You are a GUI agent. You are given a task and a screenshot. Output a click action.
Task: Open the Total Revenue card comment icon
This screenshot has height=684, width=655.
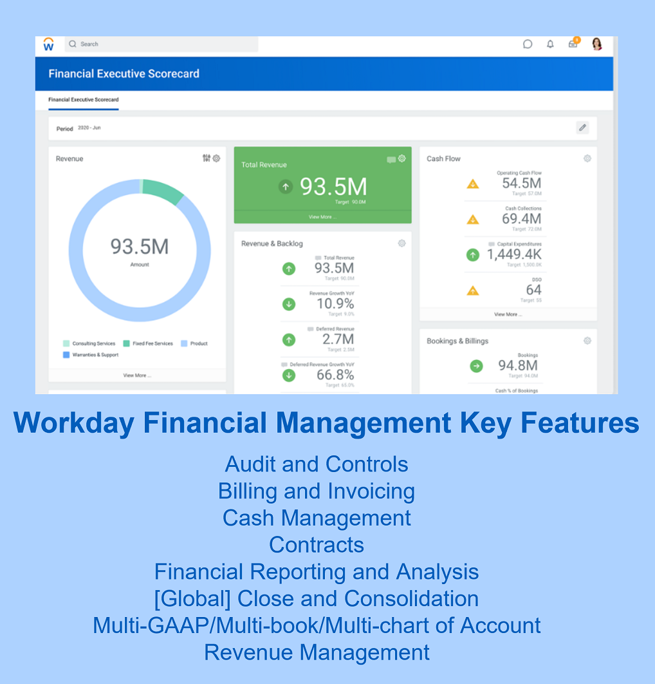click(x=391, y=160)
